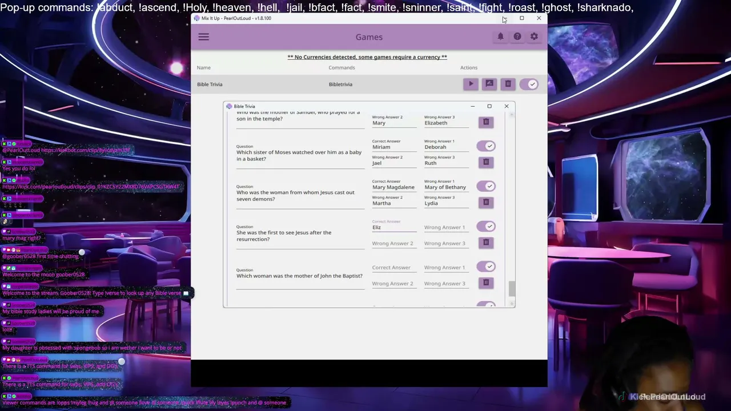Toggle the Bible Trivia game enabled switch
This screenshot has height=411, width=731.
[529, 84]
